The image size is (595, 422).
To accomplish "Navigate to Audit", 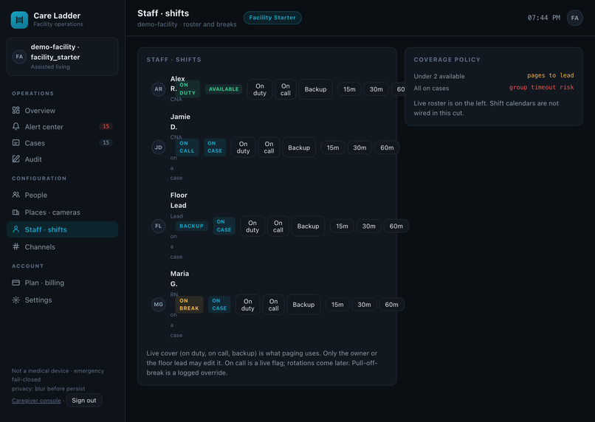I will click(x=63, y=159).
